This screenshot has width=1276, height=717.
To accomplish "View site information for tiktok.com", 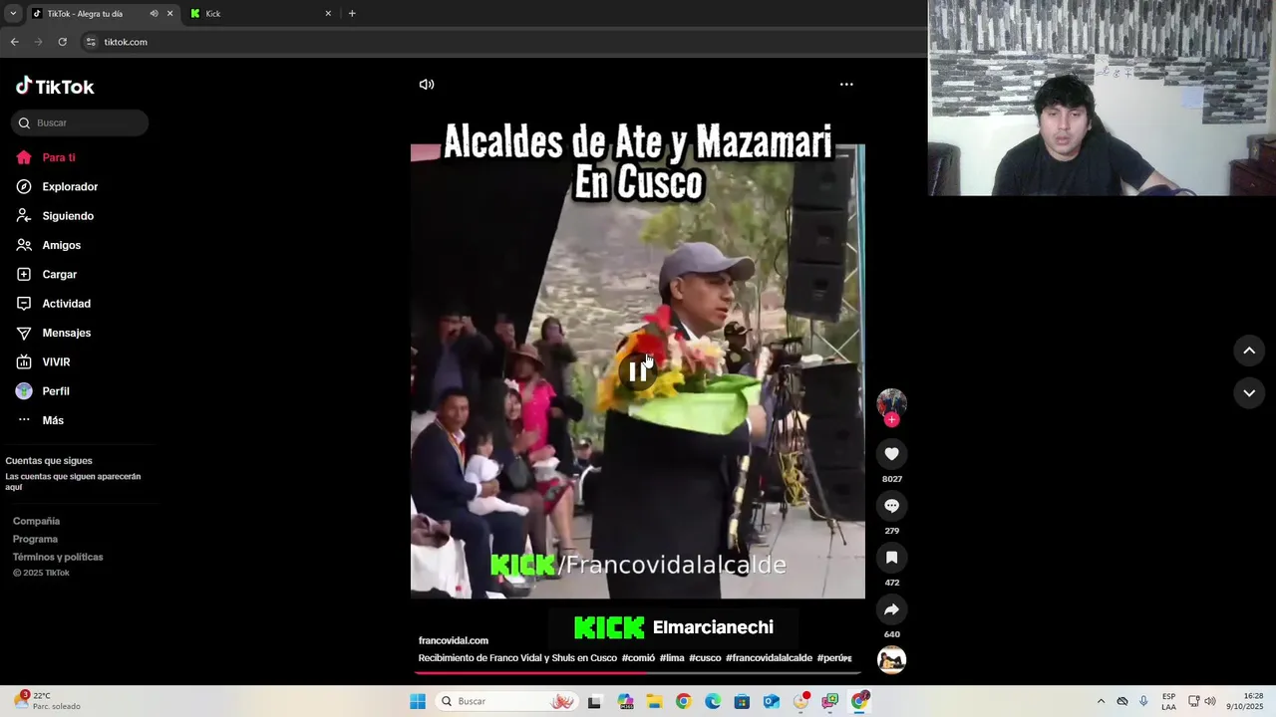I will coord(91,42).
